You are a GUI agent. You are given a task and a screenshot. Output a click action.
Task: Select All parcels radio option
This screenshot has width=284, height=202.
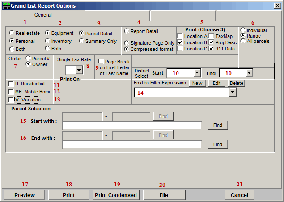coord(243,41)
